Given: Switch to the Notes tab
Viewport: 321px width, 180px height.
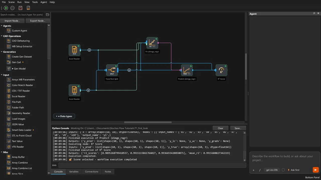Looking at the screenshot, I should (x=108, y=171).
